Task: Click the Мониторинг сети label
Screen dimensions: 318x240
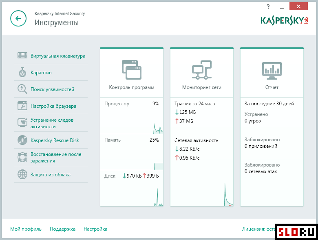Action: (202, 87)
